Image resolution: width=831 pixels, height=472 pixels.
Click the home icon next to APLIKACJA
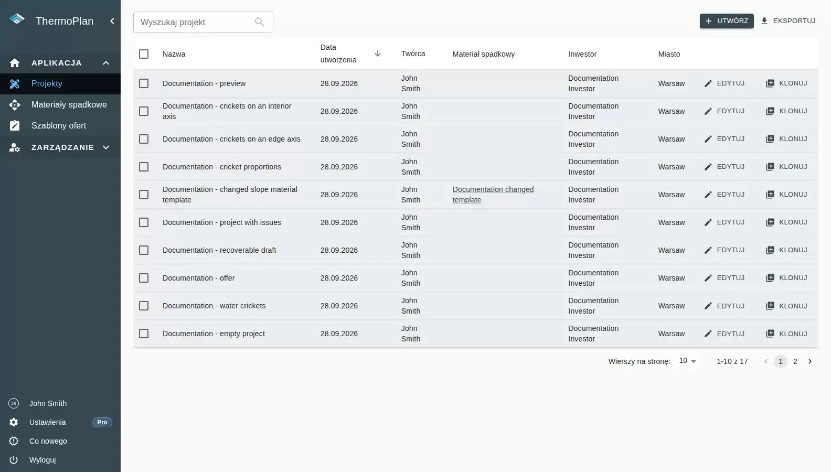coord(15,63)
